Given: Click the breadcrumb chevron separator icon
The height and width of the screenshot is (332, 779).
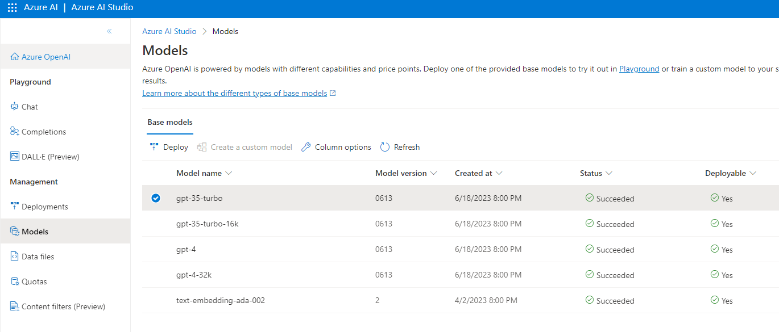Looking at the screenshot, I should point(205,31).
